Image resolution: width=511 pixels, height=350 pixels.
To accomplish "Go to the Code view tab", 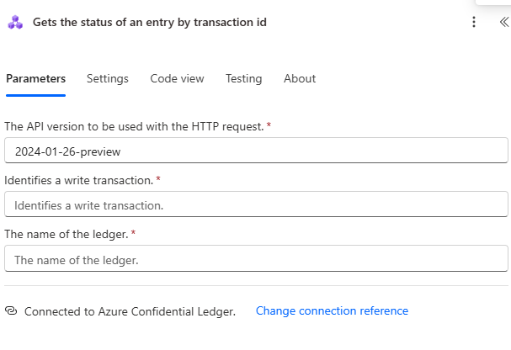I will (x=177, y=78).
